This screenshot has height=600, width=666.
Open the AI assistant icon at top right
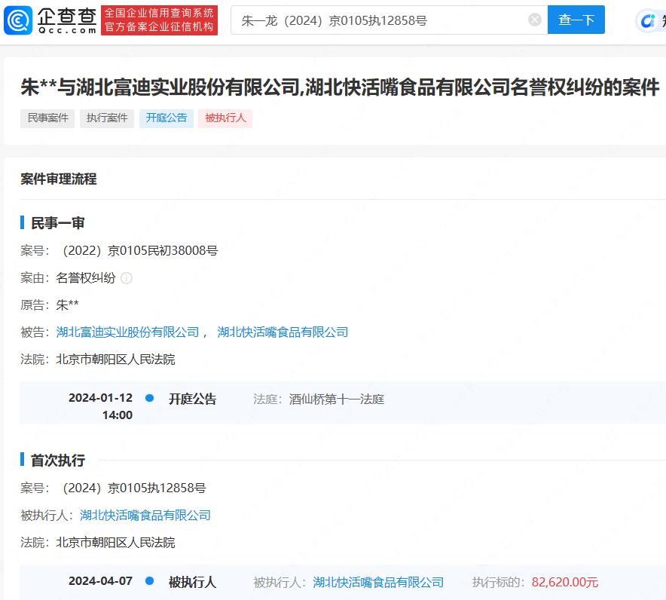(648, 20)
